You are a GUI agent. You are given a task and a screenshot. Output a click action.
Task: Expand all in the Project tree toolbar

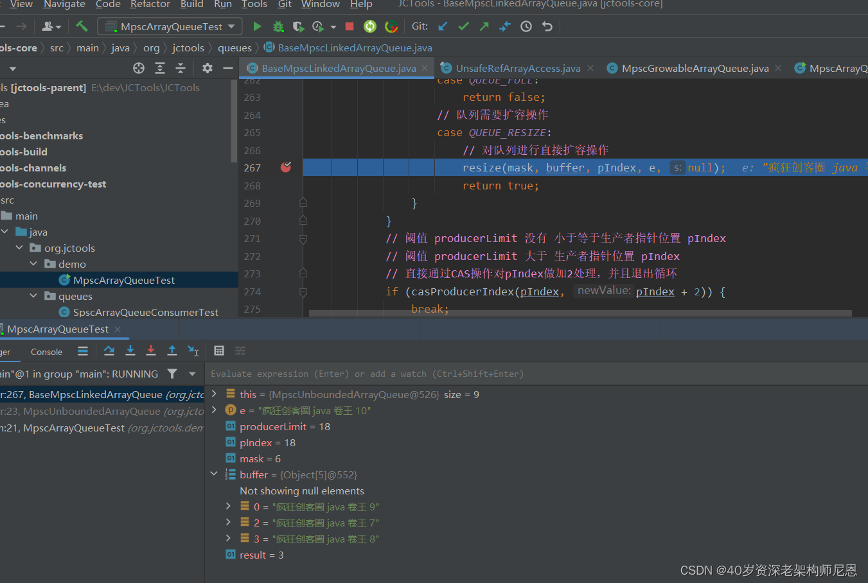(x=160, y=68)
